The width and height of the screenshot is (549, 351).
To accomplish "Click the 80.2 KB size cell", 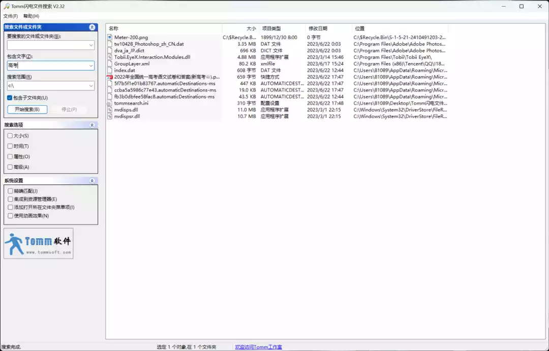I will point(248,63).
